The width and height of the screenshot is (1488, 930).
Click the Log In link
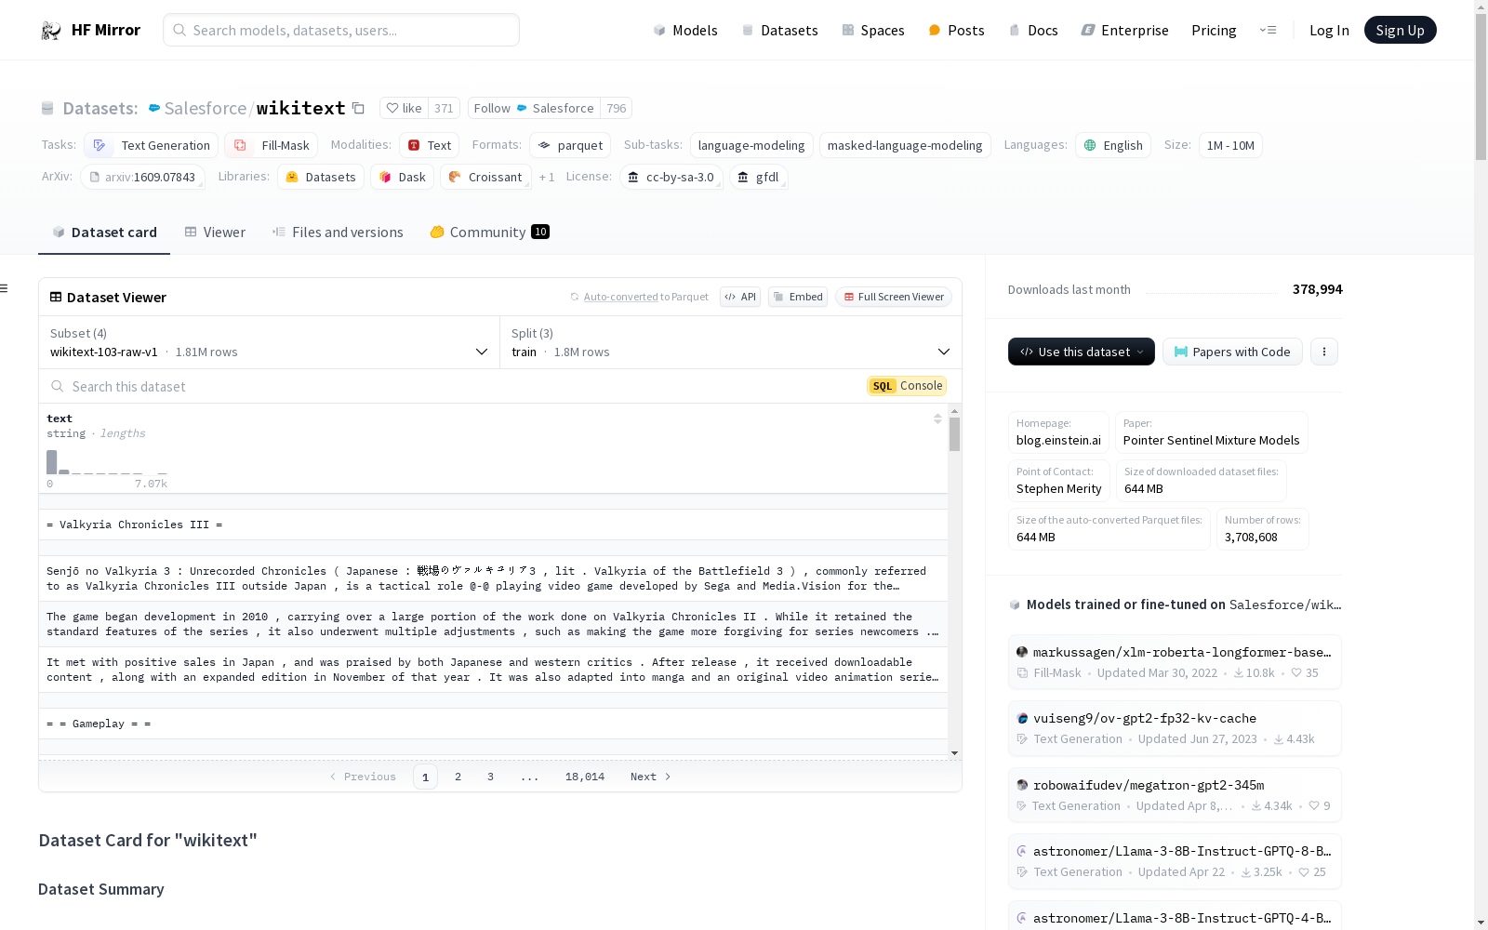(1329, 31)
